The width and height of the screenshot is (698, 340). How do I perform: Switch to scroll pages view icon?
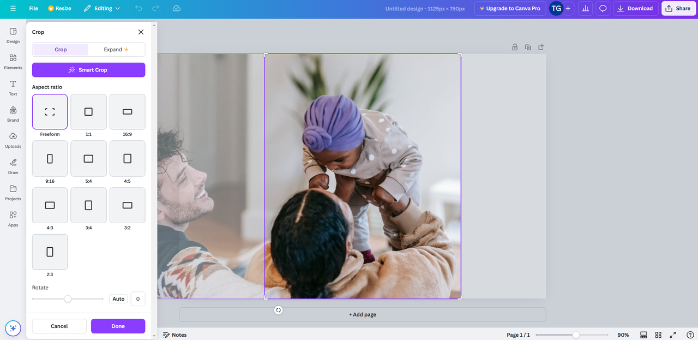(643, 335)
